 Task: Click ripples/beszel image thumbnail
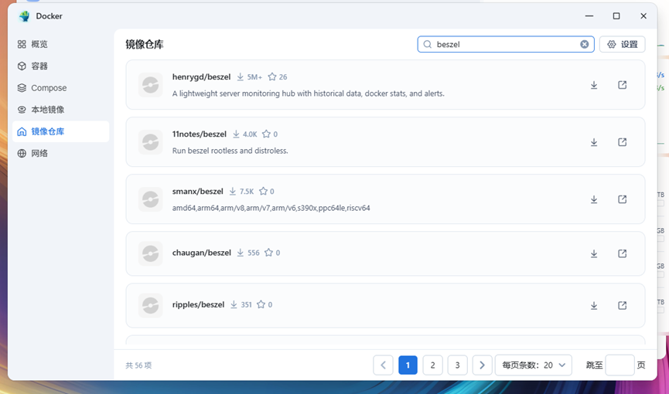point(150,305)
